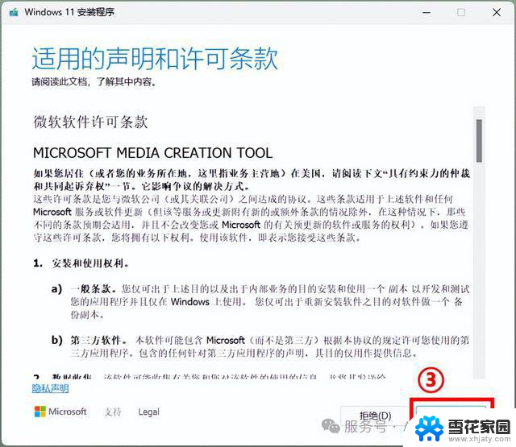Open the Legal link
This screenshot has height=447, width=516.
(x=148, y=412)
